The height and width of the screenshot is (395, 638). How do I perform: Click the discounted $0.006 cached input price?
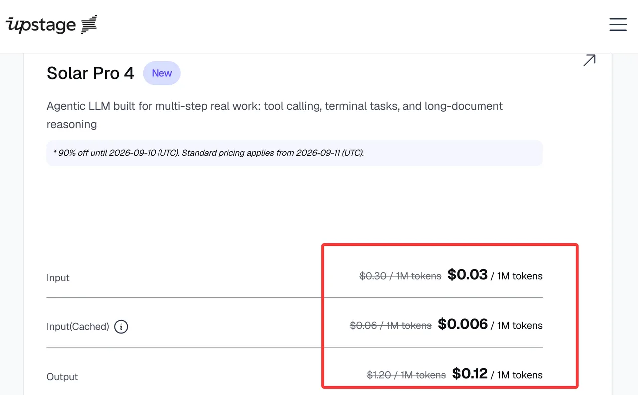coord(463,324)
